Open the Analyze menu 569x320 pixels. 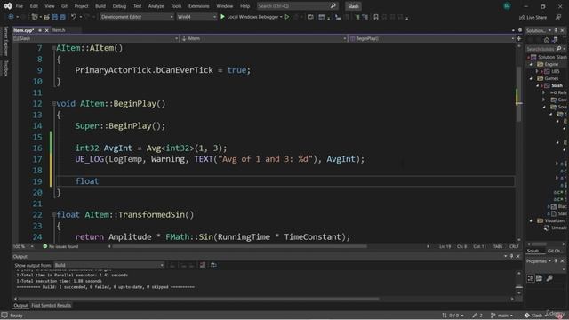click(x=156, y=6)
